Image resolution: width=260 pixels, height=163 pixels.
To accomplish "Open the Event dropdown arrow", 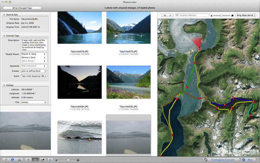I will 45,76.
